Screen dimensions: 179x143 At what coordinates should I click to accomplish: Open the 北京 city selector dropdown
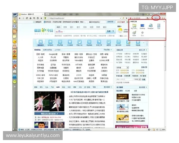click(x=119, y=27)
